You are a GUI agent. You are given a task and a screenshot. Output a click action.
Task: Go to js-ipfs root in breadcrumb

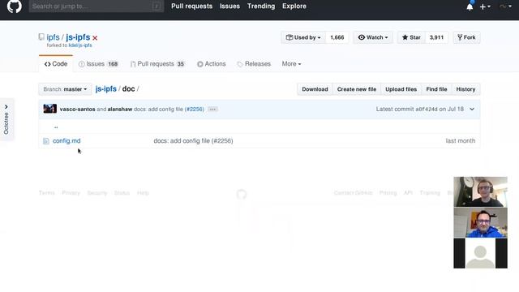[x=106, y=88]
